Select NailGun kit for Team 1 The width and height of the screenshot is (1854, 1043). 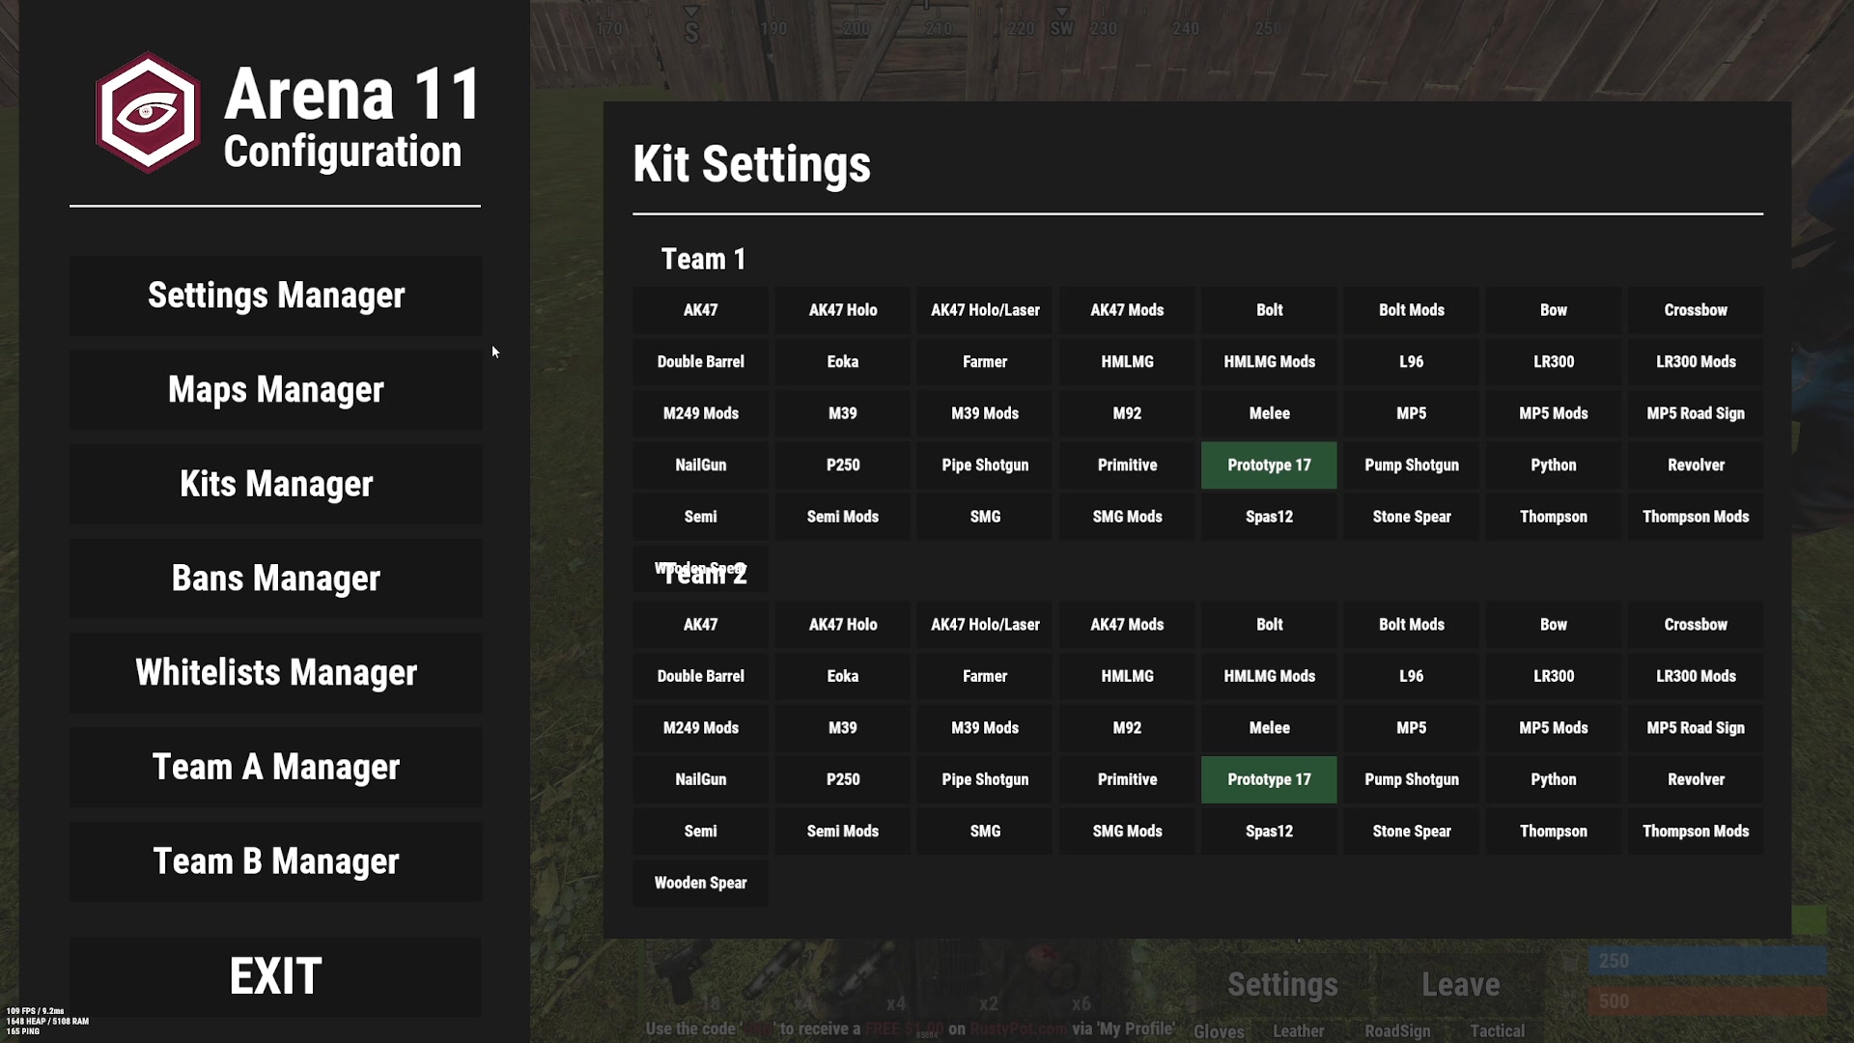pyautogui.click(x=700, y=465)
